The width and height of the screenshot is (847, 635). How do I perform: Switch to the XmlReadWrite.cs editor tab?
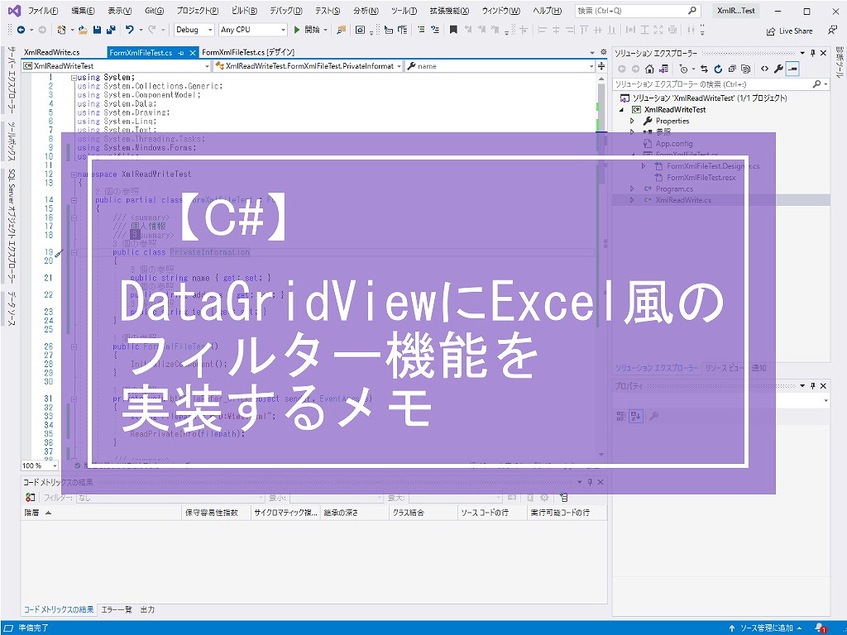pyautogui.click(x=51, y=52)
